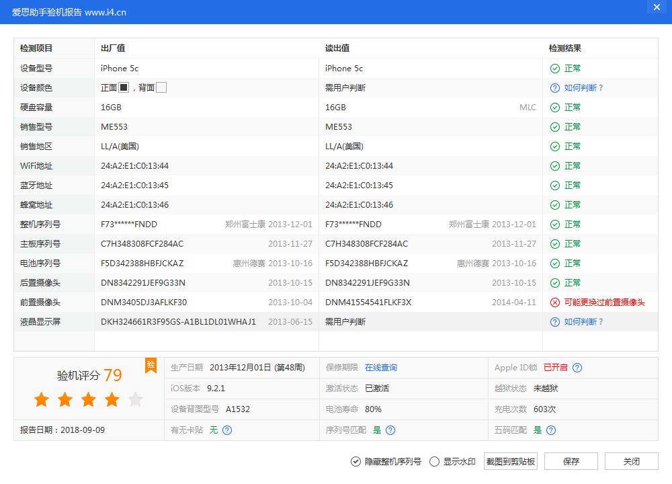
Task: Open the 如何判断 link for 设备颜色
Action: [579, 87]
